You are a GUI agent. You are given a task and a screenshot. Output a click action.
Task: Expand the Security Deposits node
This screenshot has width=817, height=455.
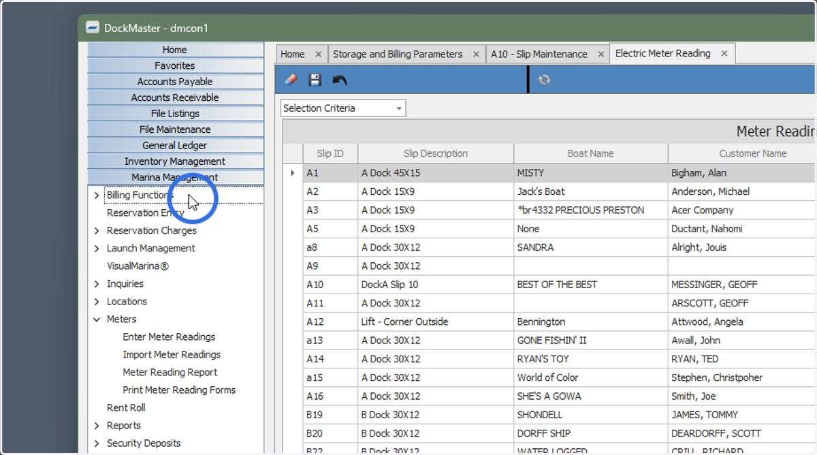tap(97, 443)
